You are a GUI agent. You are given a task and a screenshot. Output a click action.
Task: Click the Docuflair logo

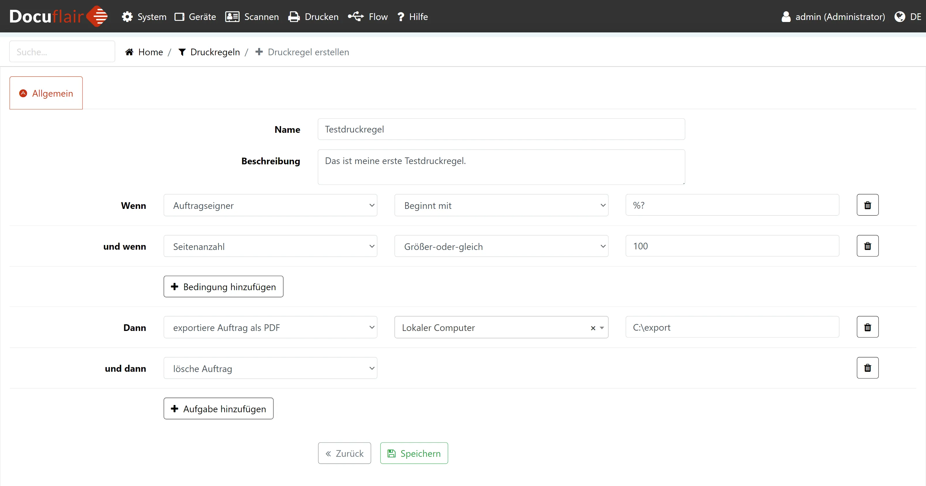(x=58, y=16)
